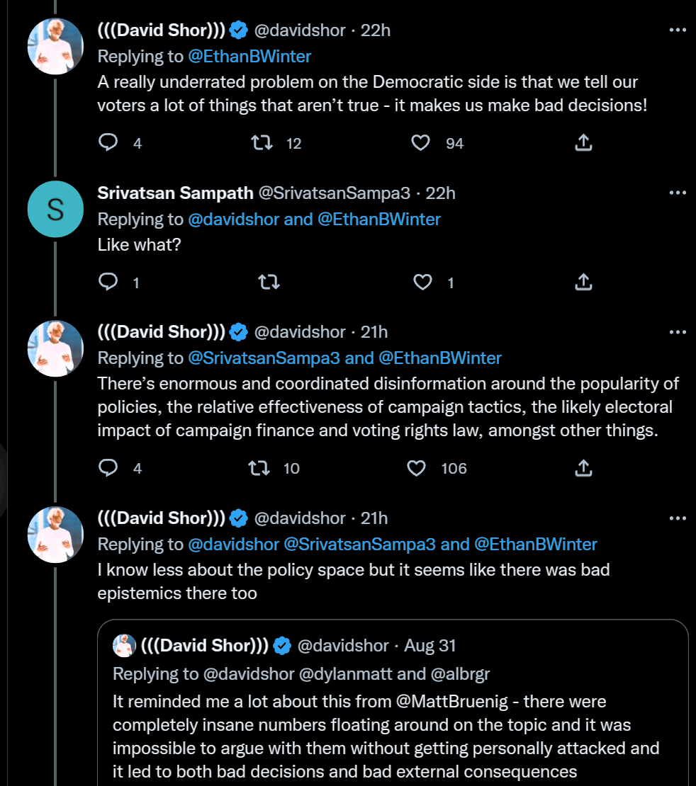The width and height of the screenshot is (696, 786).
Task: Reply to David Shor's first tweet
Action: click(108, 143)
